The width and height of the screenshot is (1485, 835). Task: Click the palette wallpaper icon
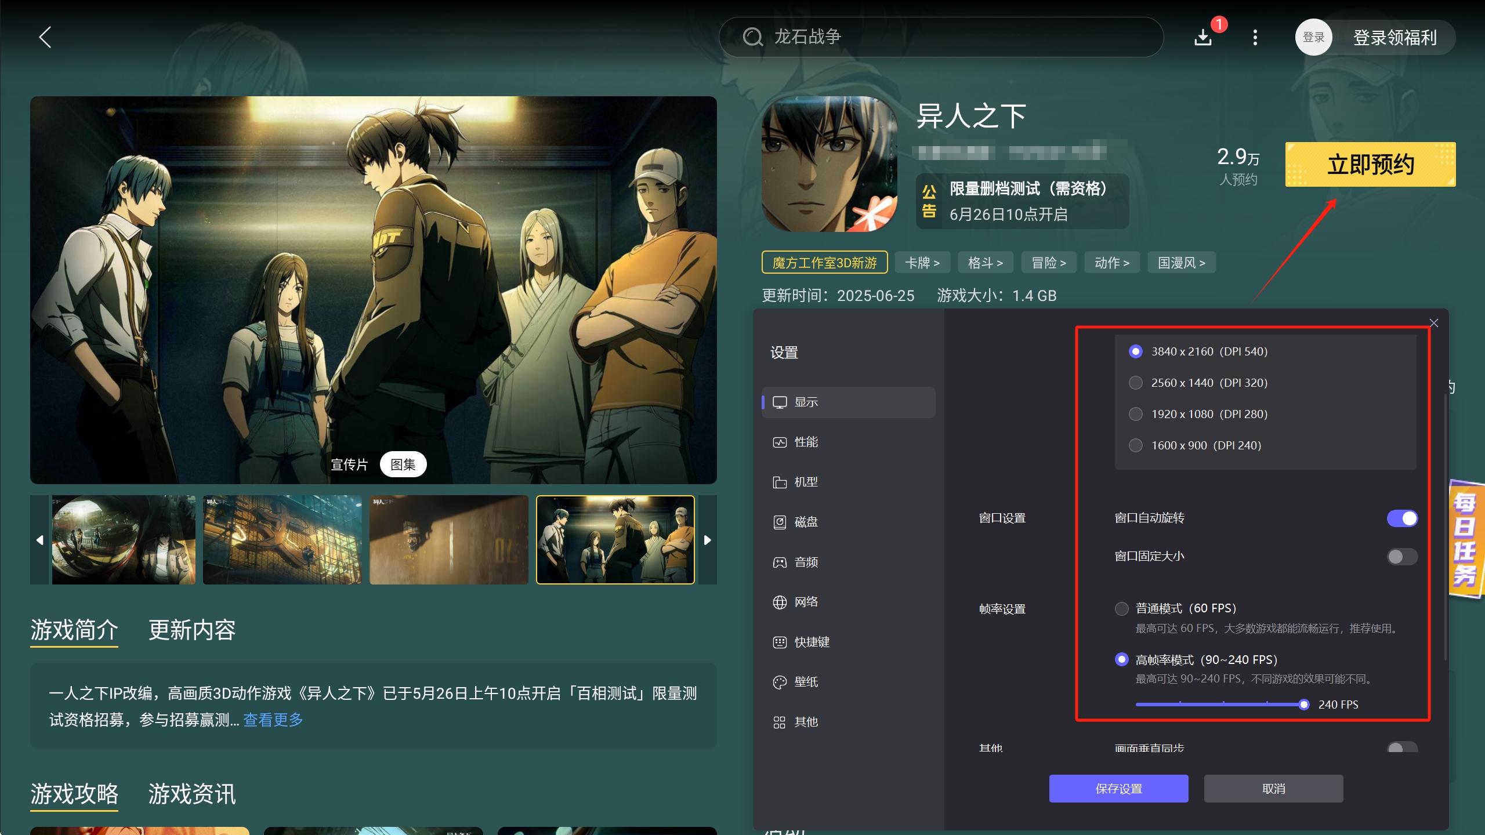(780, 682)
